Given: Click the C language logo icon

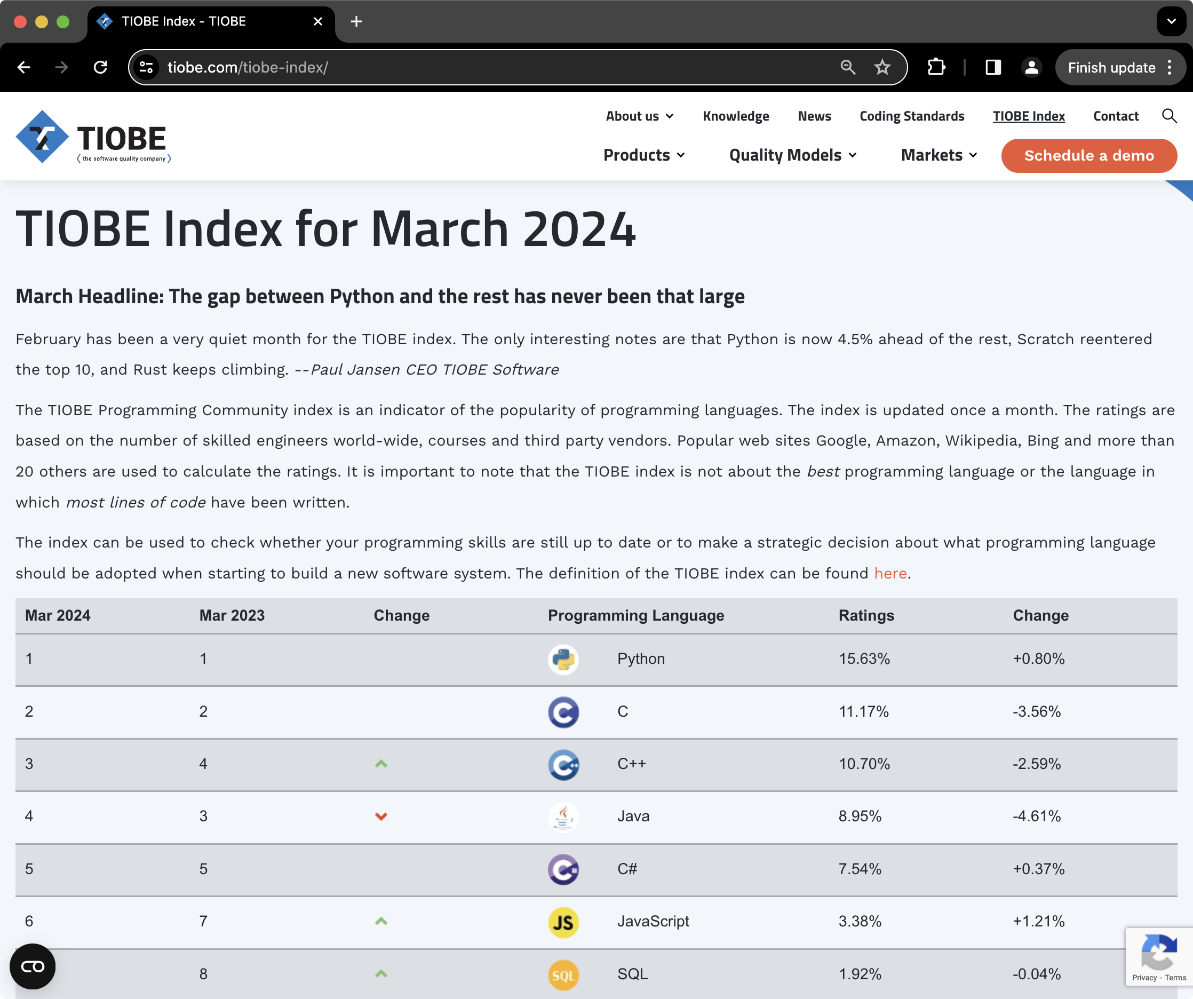Looking at the screenshot, I should pyautogui.click(x=563, y=712).
